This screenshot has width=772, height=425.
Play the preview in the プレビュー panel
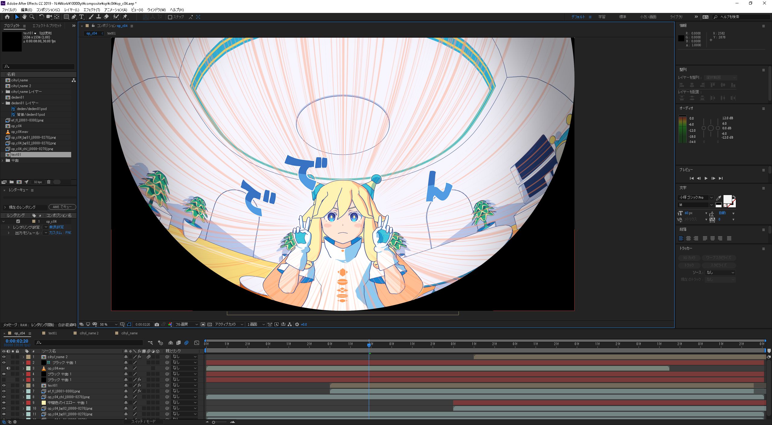coord(706,178)
